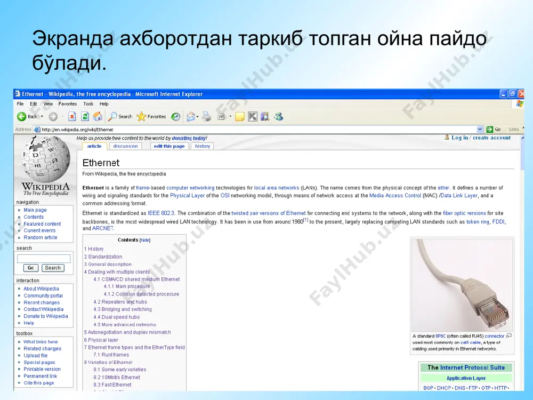Open the Back history dropdown arrow
This screenshot has width=533, height=400.
point(42,117)
